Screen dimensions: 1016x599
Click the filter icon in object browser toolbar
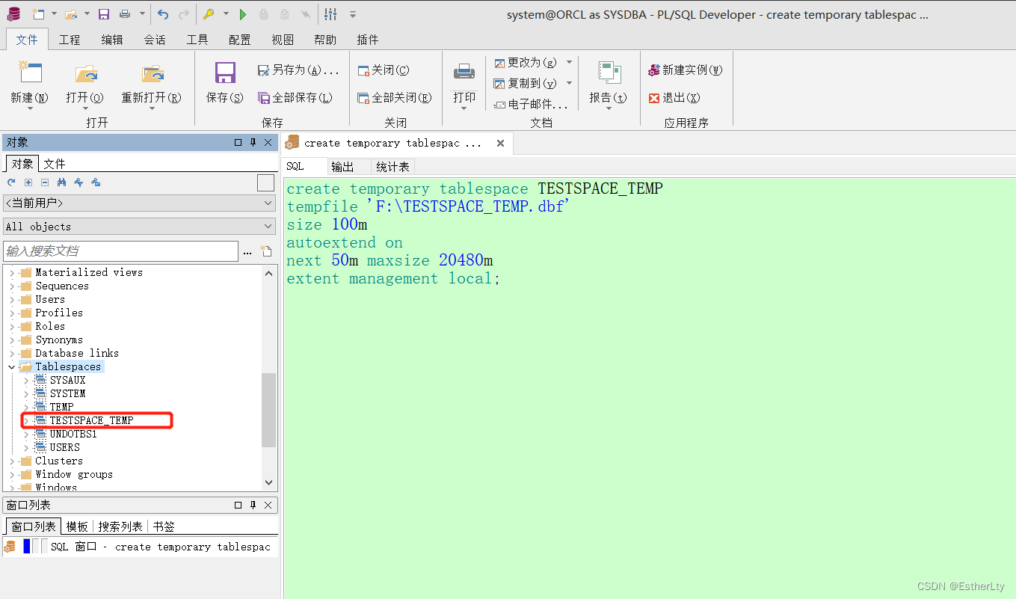(x=78, y=182)
